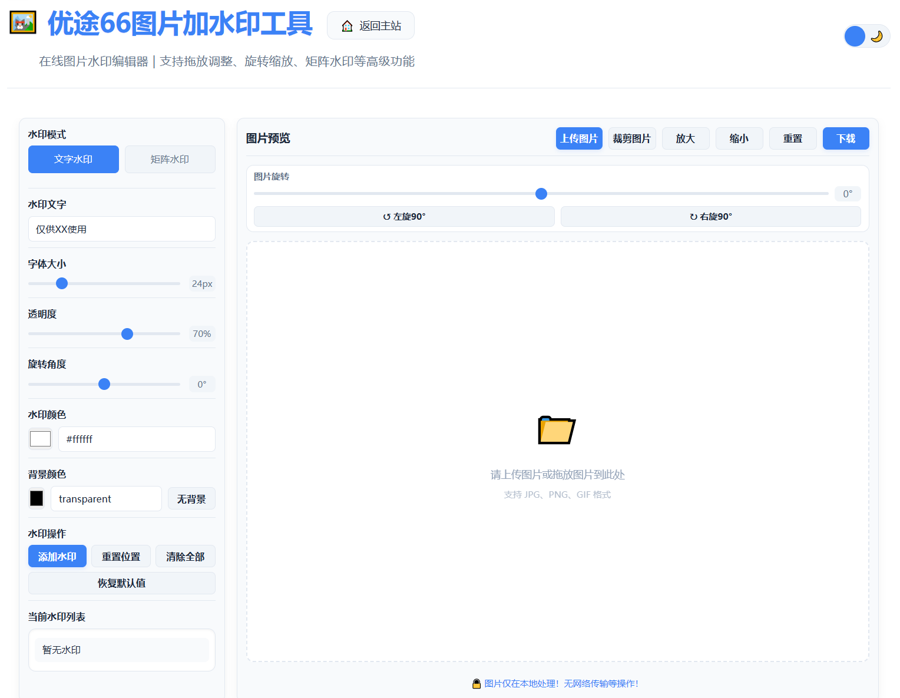Screen dimensions: 900x698
Task: Click the 优途66图片加水印工具 title
Action: (x=180, y=24)
